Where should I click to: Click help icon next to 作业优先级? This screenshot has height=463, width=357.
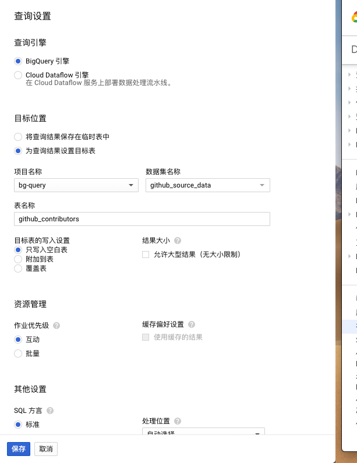56,326
